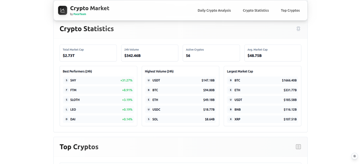Click the SOL coin icon
361x164 pixels.
149,119
